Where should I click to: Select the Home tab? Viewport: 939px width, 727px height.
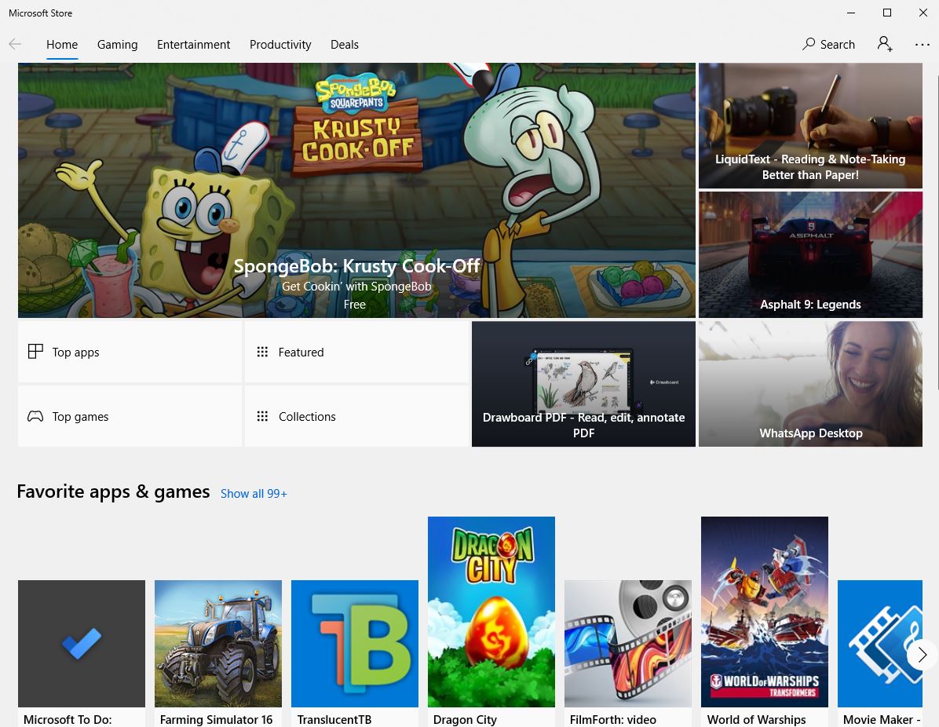62,44
